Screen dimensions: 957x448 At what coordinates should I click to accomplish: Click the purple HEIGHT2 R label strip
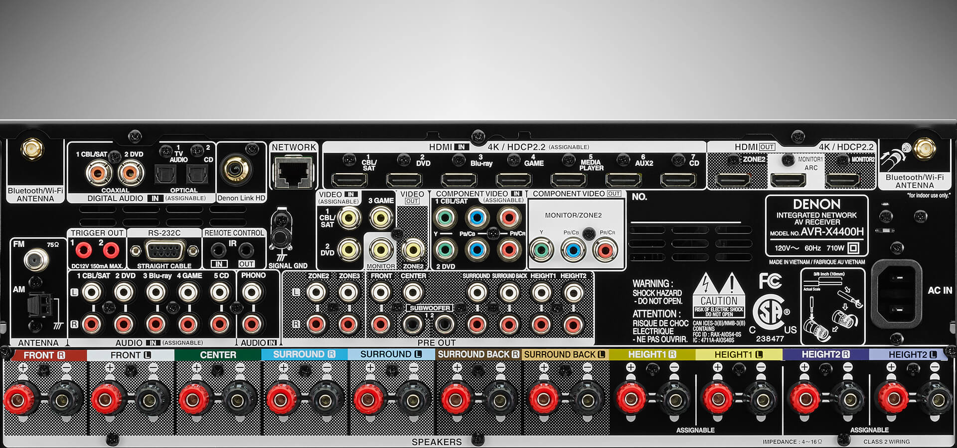point(825,354)
